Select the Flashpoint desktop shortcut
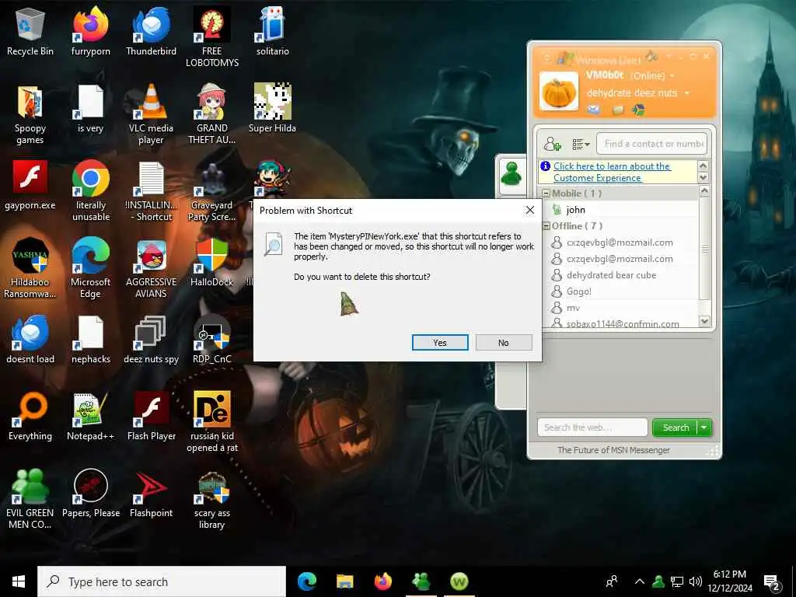The height and width of the screenshot is (597, 796). click(152, 494)
